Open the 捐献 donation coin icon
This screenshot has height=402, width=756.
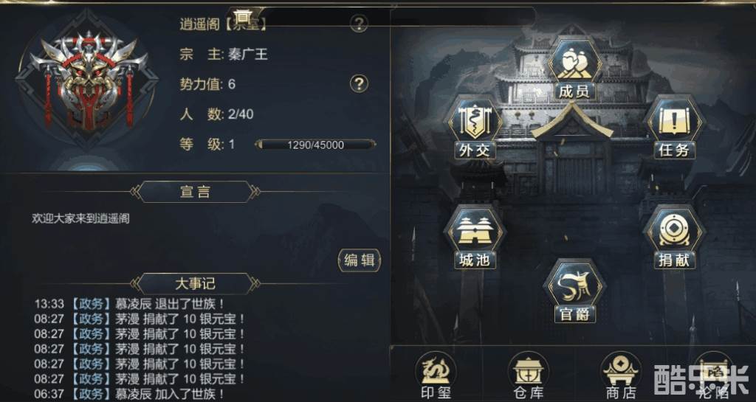[x=675, y=238]
